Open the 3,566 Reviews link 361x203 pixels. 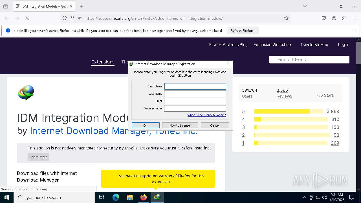point(284,93)
